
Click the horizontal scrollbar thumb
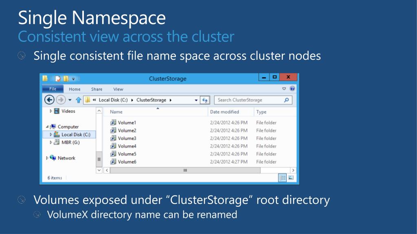185,170
